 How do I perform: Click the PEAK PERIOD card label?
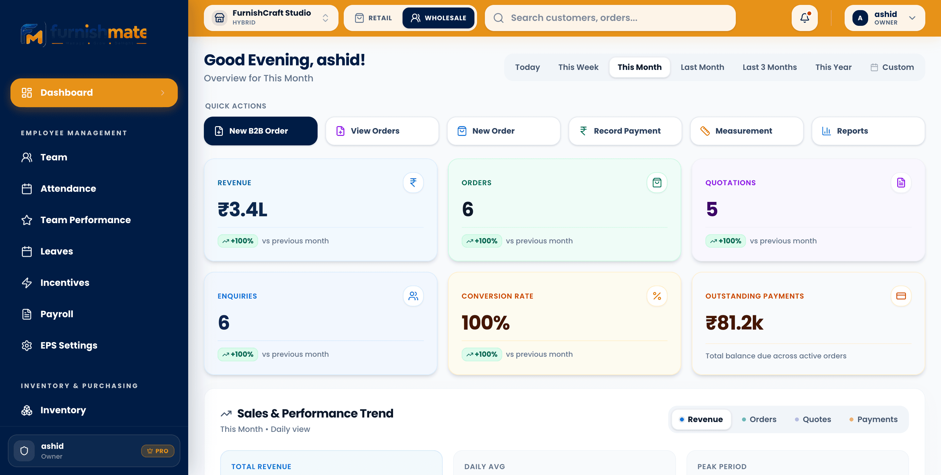tap(722, 467)
